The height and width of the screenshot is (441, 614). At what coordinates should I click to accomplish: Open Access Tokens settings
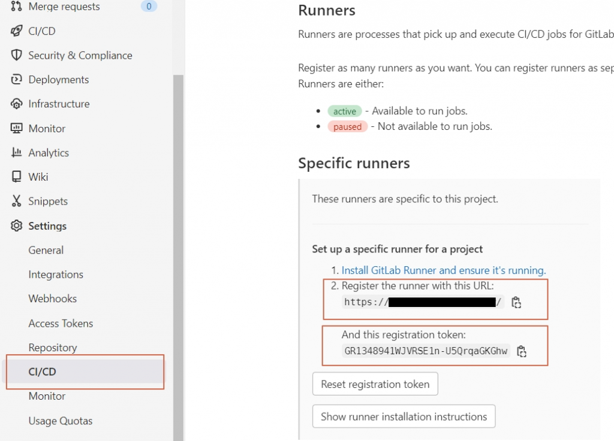(61, 324)
